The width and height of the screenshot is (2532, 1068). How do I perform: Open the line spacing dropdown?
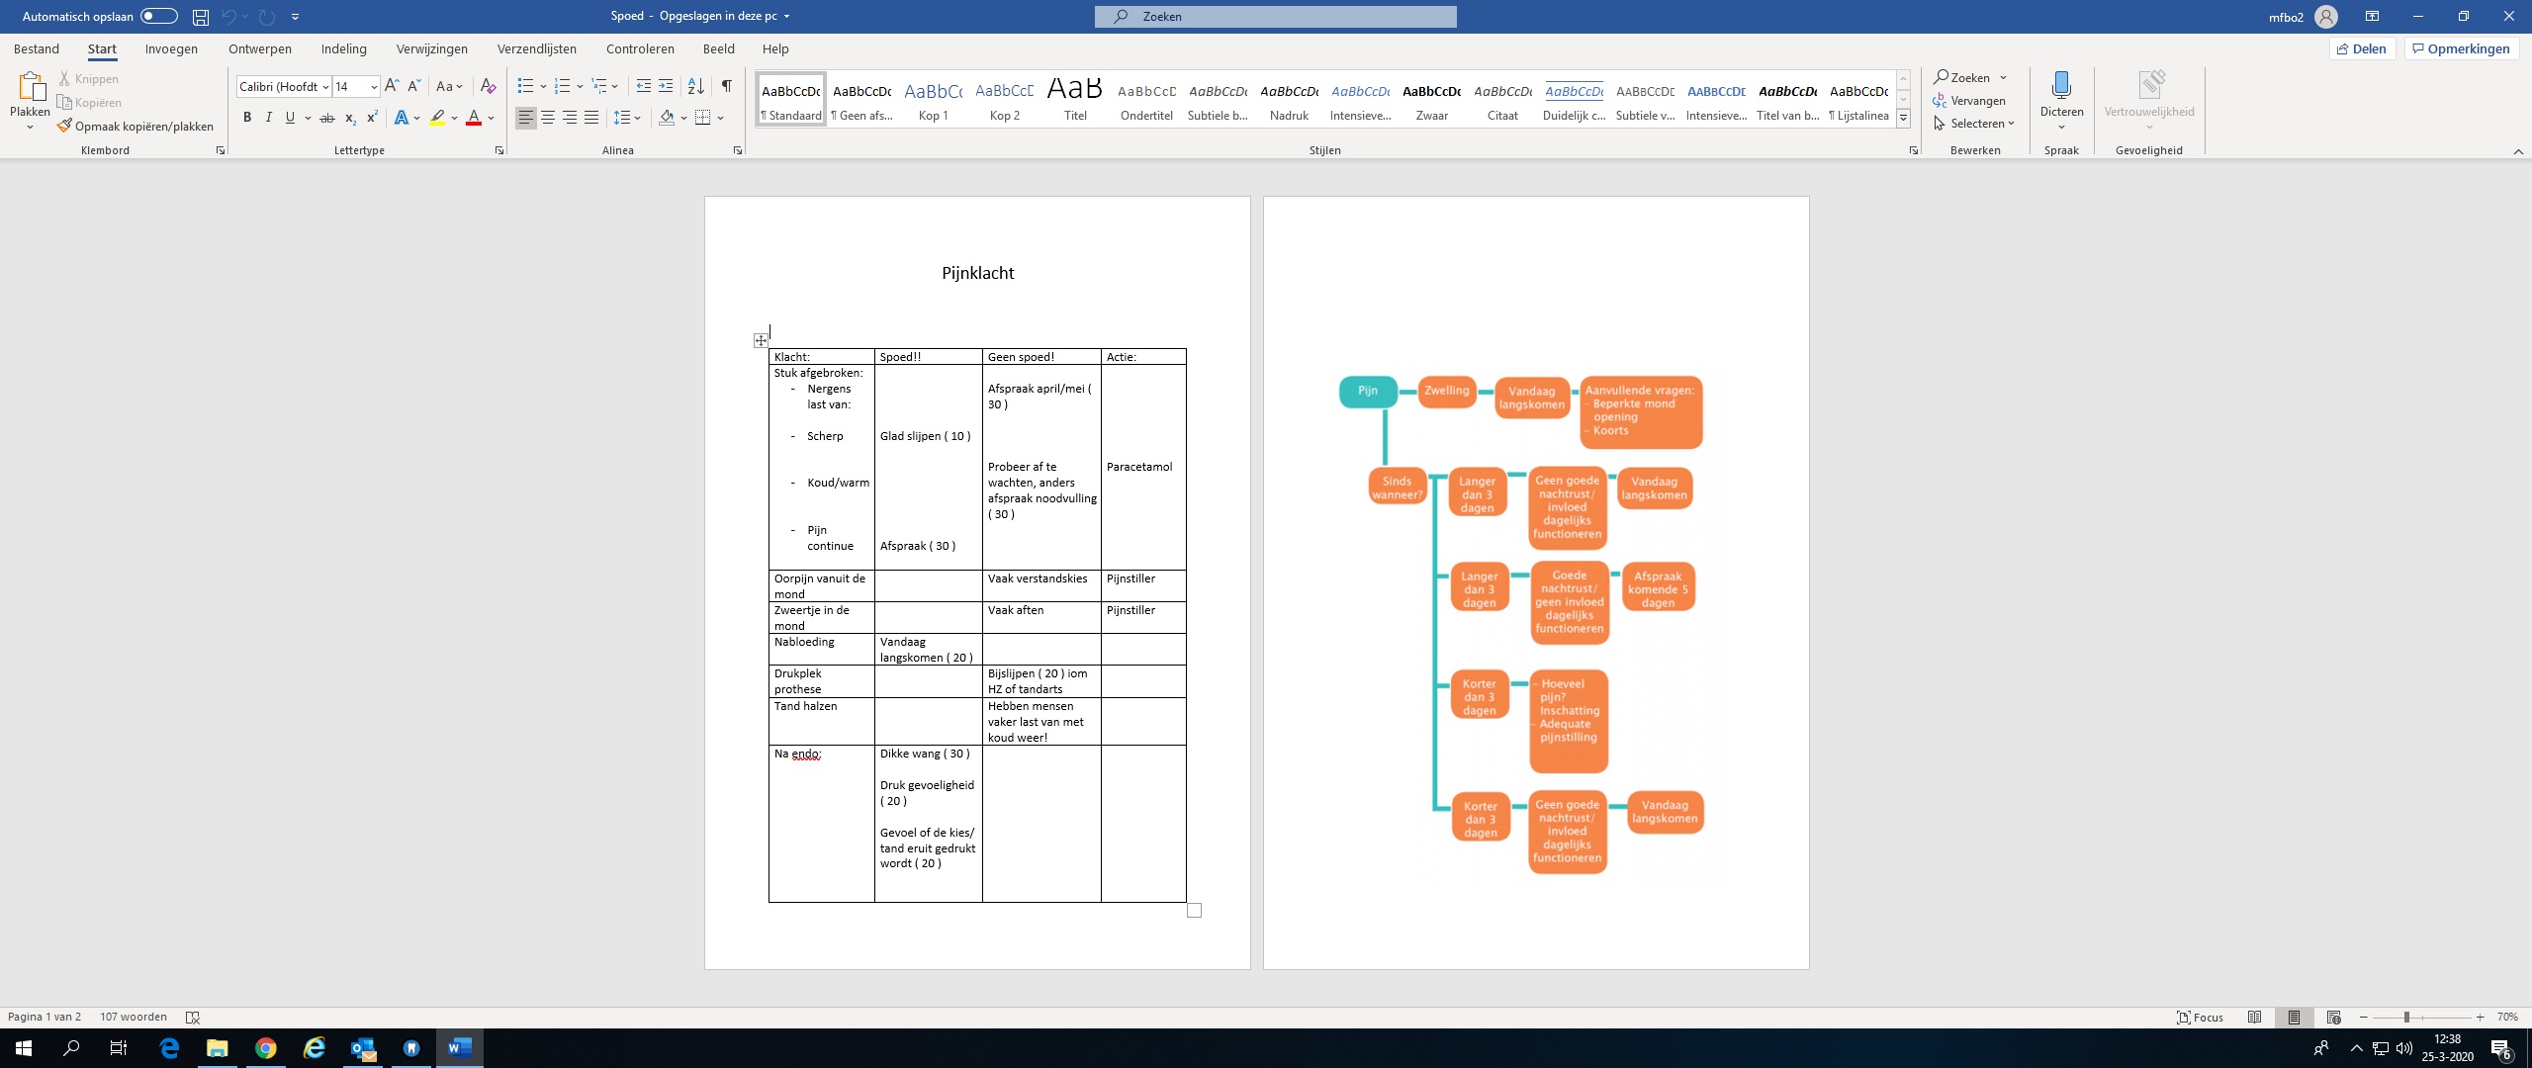[x=627, y=118]
